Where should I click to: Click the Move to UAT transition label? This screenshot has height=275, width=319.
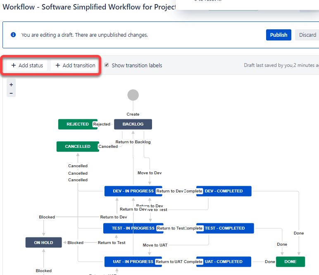155,245
